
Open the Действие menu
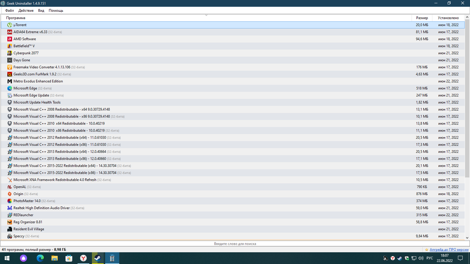tap(26, 11)
